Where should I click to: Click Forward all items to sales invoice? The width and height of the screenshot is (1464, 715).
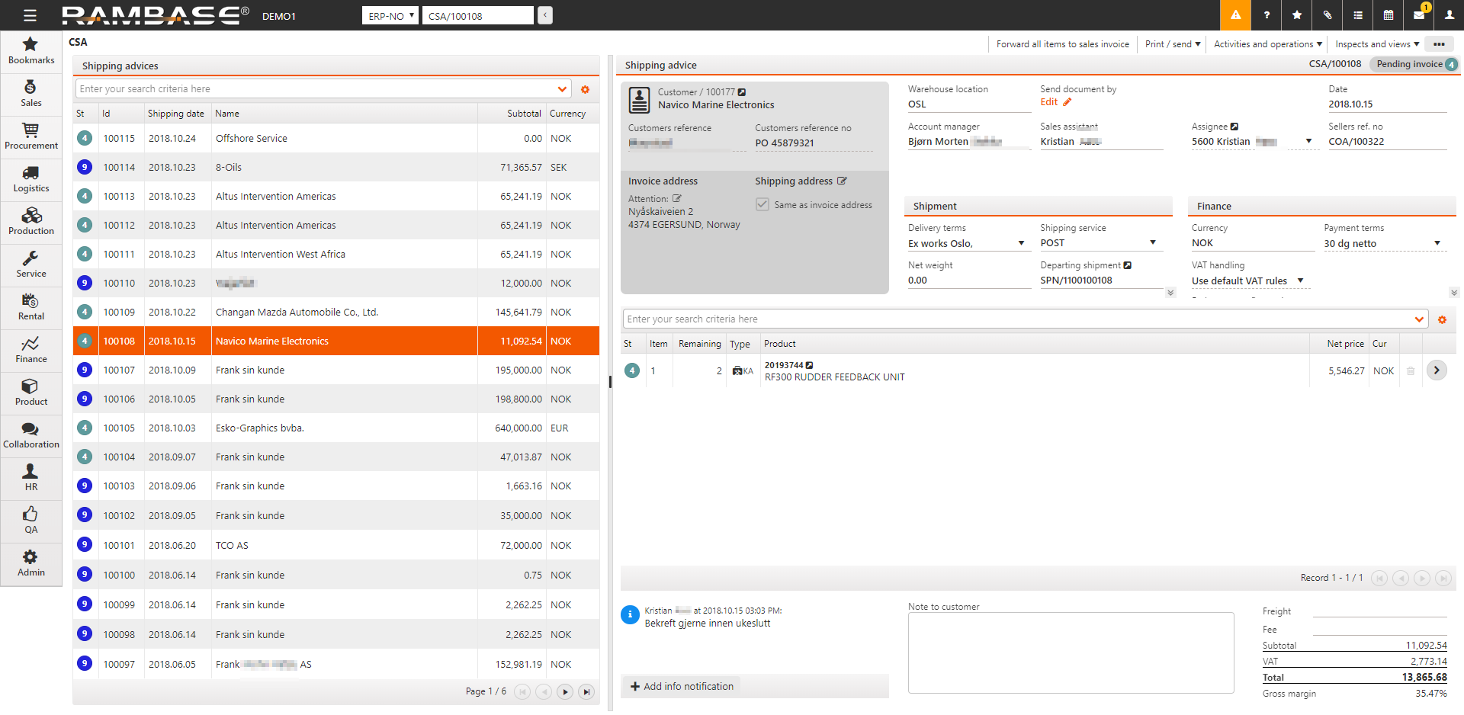tap(1062, 44)
